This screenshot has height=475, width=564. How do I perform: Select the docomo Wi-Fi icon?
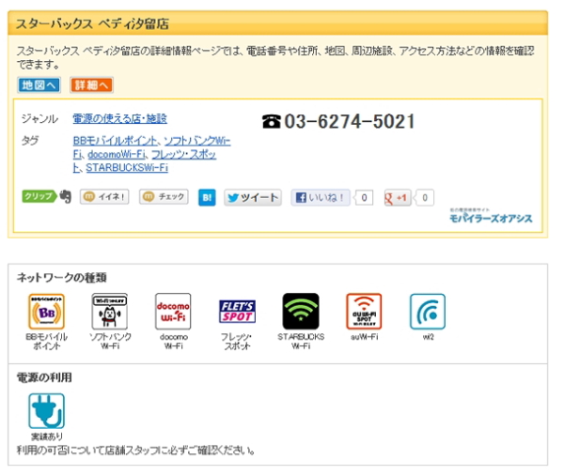tap(173, 312)
